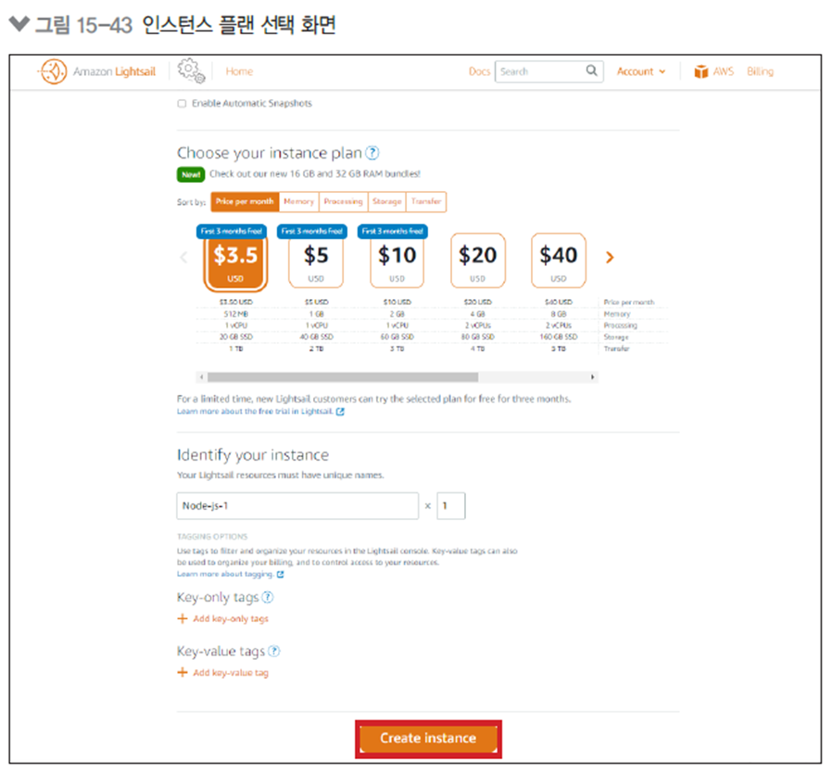Open the Key-only tags help icon
The width and height of the screenshot is (832, 774).
click(268, 597)
